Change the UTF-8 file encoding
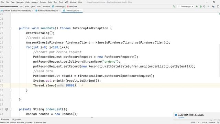This screenshot has height=124, width=220. pyautogui.click(x=205, y=123)
